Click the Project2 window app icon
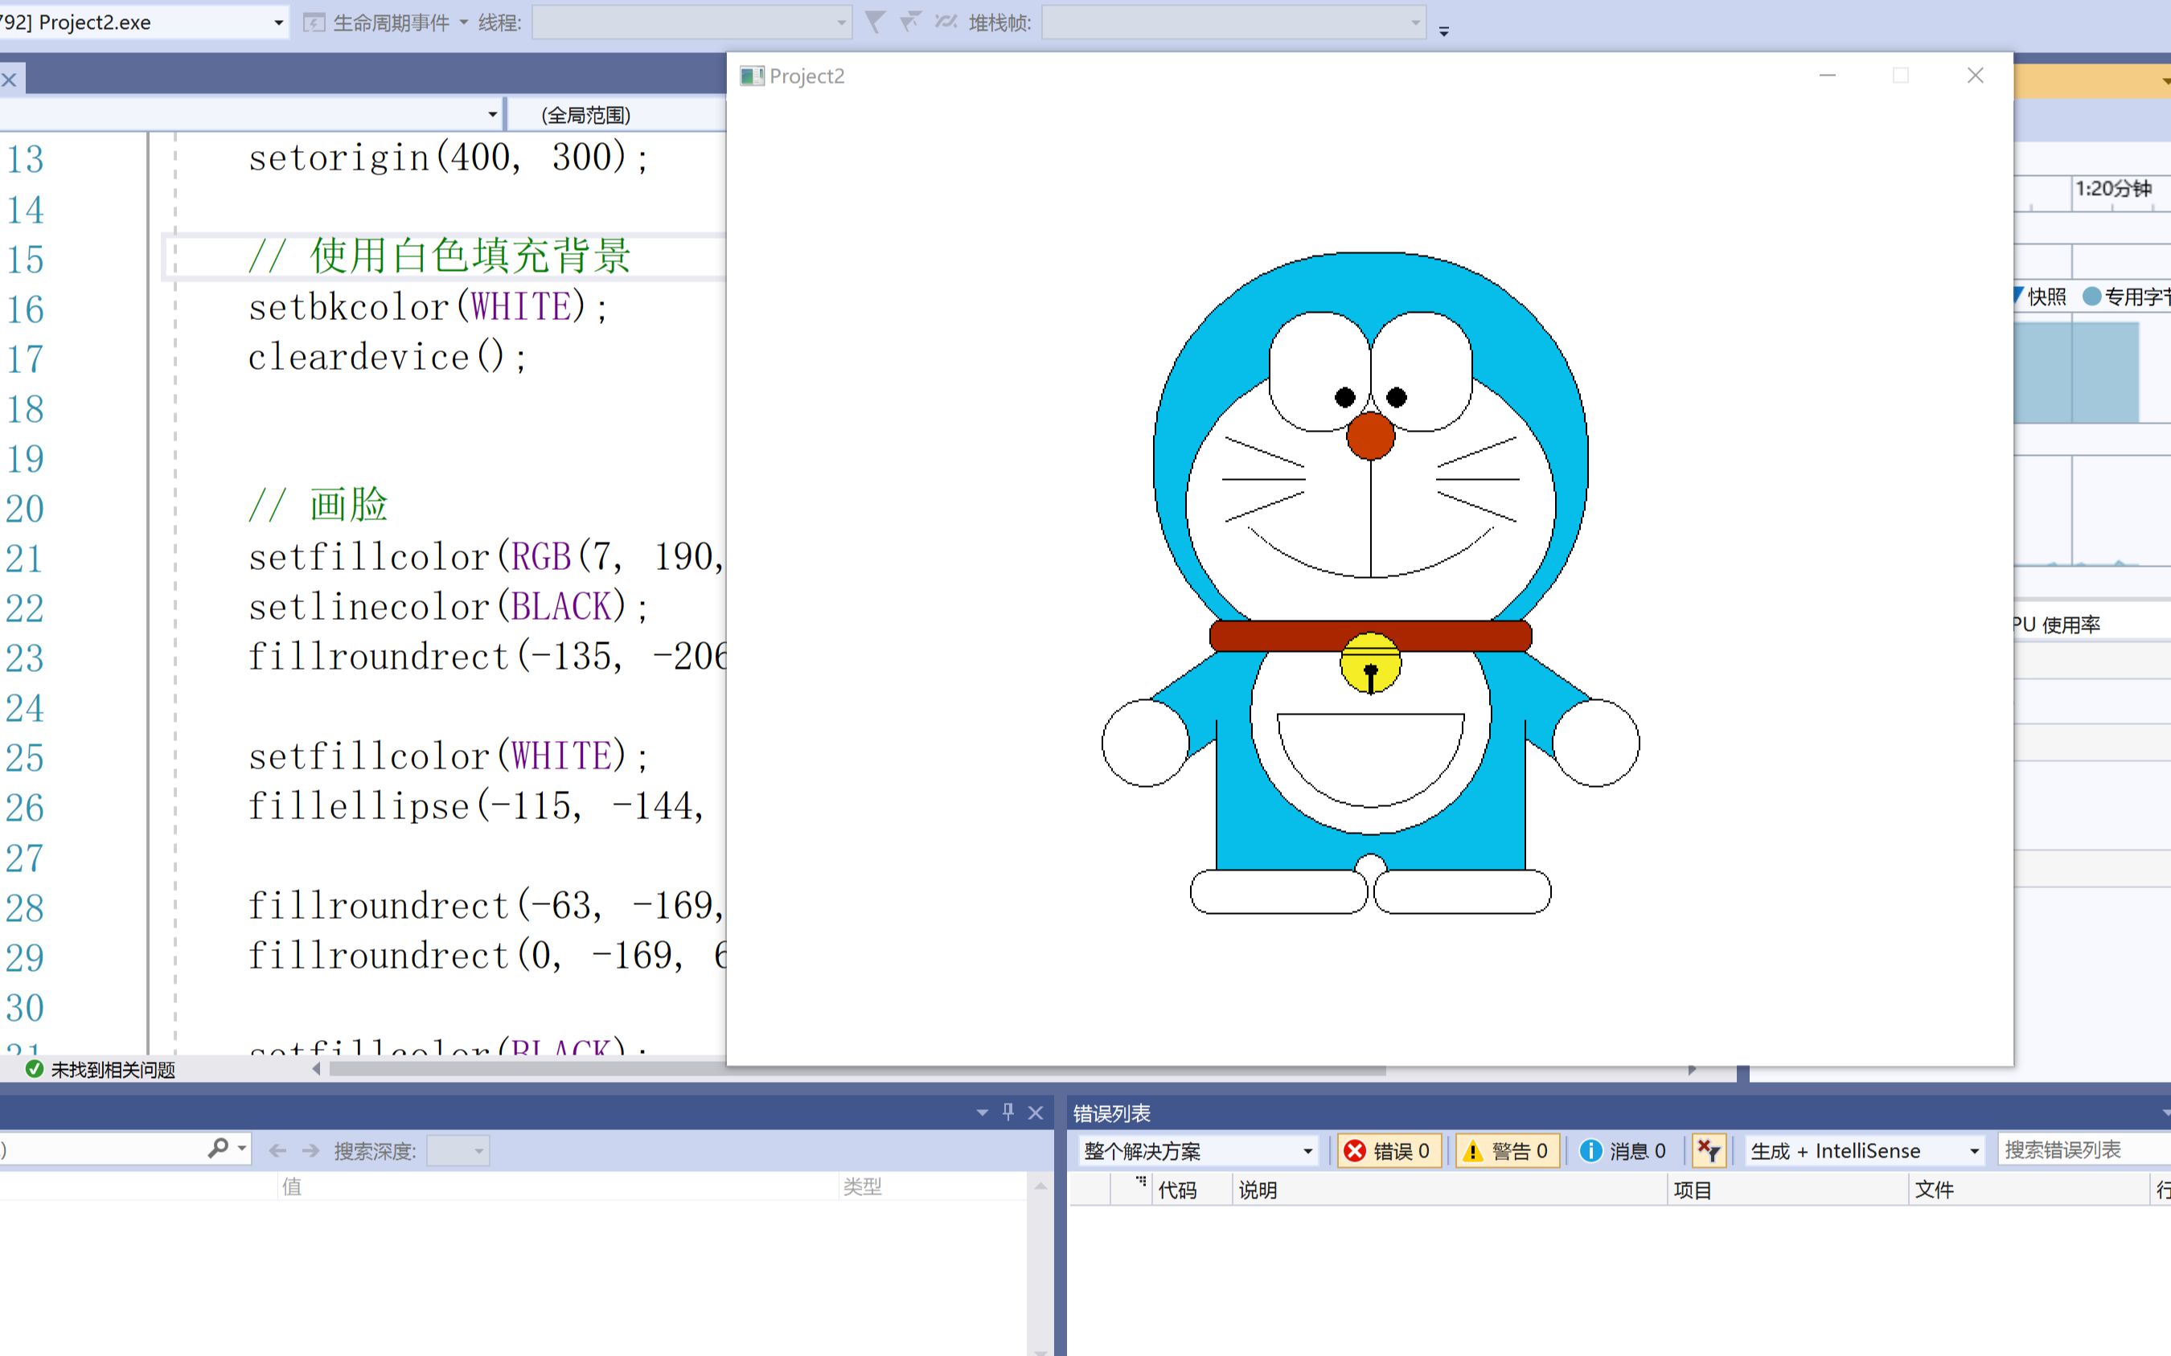This screenshot has height=1356, width=2171. (x=751, y=76)
